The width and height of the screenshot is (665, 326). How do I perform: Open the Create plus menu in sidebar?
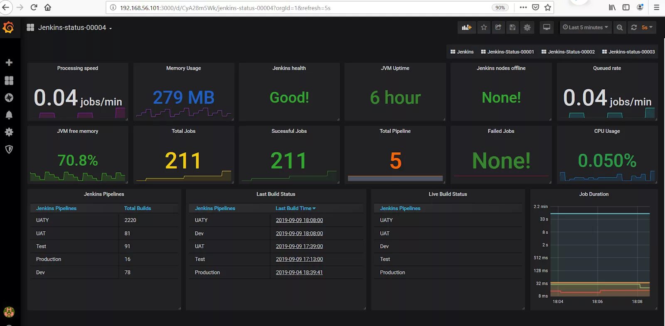point(9,62)
